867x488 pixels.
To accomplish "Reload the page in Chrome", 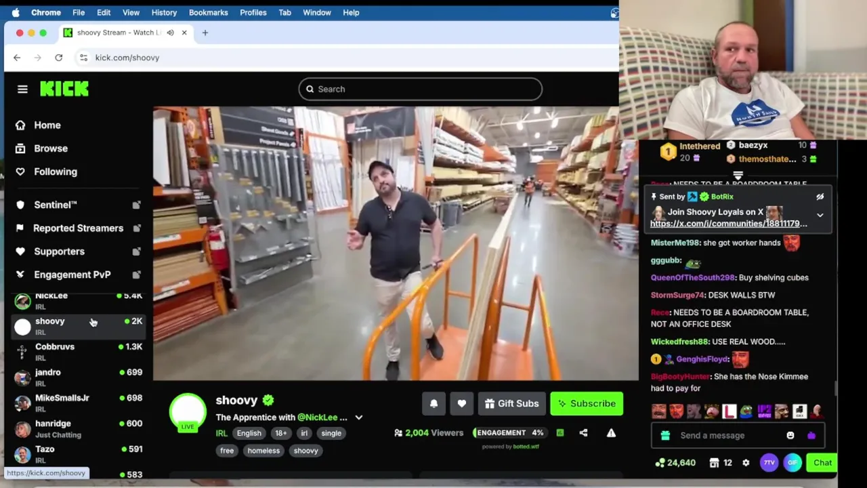I will 59,58.
